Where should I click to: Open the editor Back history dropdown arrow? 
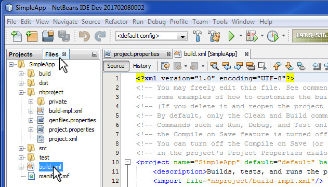tap(186, 66)
